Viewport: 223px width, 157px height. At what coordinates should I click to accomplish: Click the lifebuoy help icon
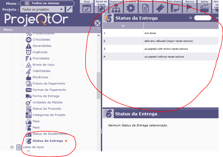[x=97, y=23]
